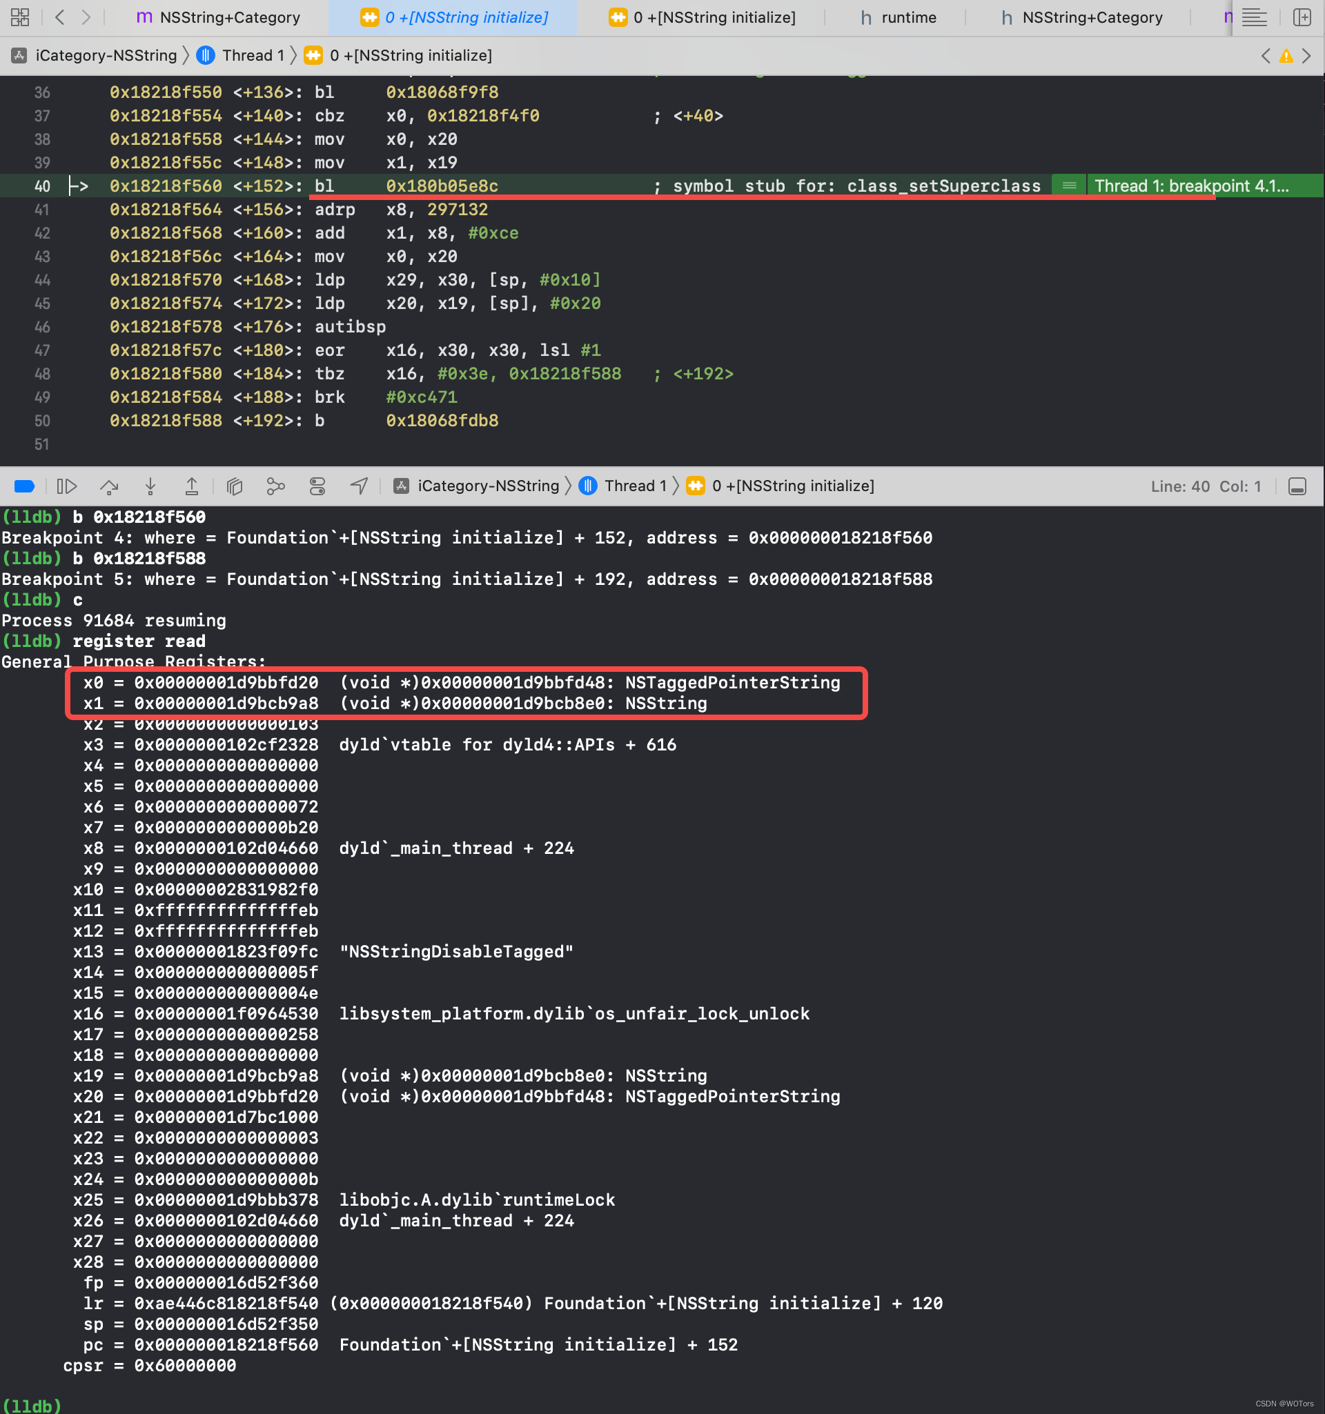The height and width of the screenshot is (1414, 1325).
Task: Click the "register read" lldb command
Action: tap(139, 641)
